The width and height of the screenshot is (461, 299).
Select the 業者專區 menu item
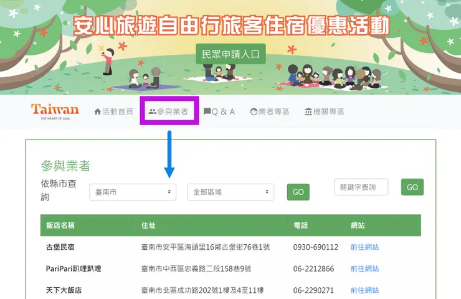[x=270, y=112]
